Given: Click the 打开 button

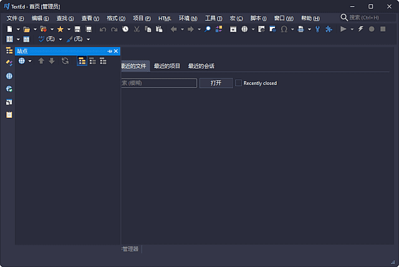Looking at the screenshot, I should click(216, 83).
